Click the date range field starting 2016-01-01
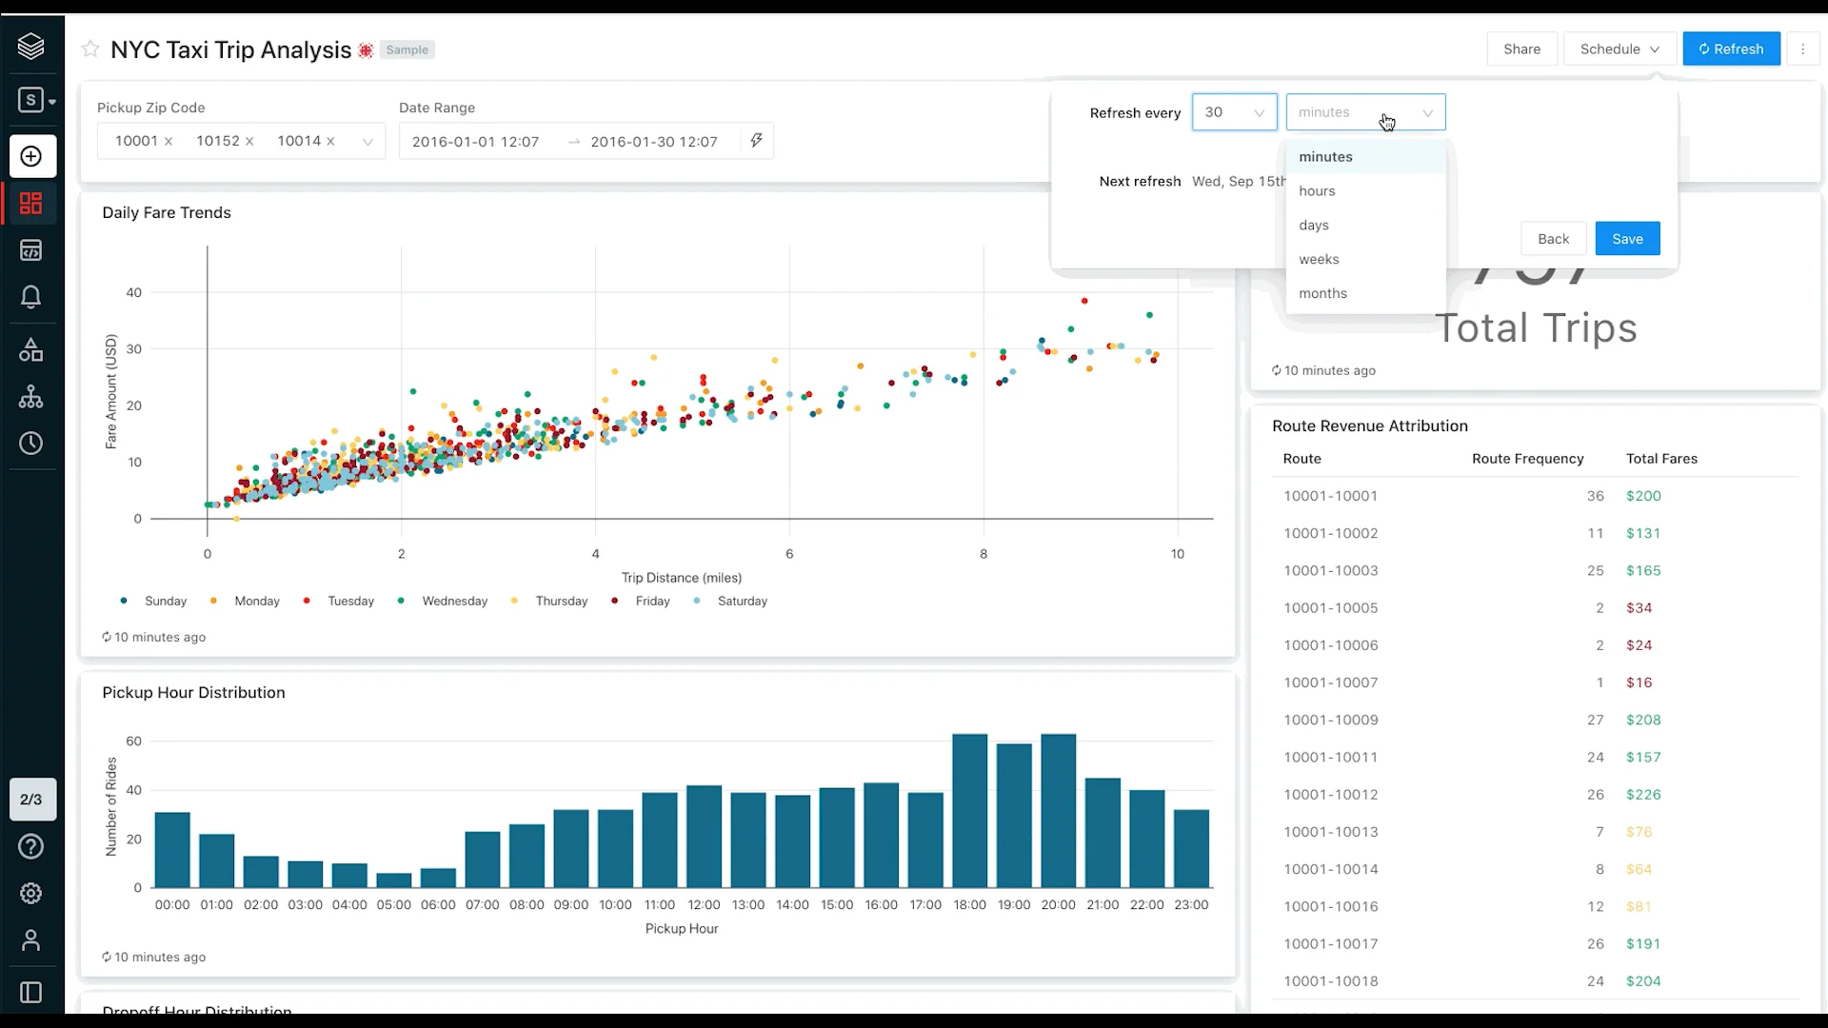The width and height of the screenshot is (1828, 1028). point(474,141)
